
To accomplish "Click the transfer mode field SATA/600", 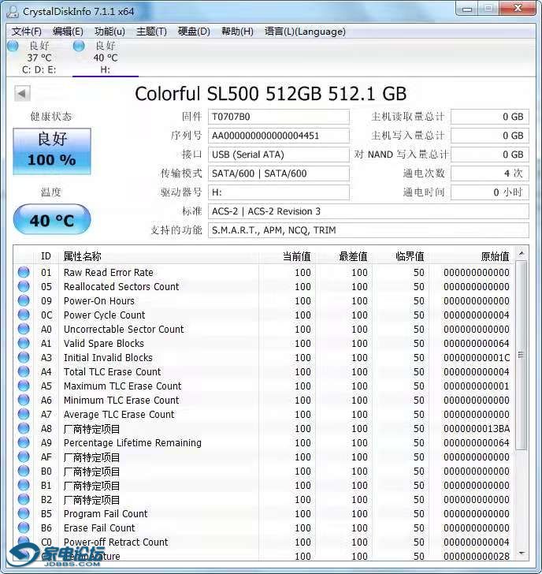I will 279,173.
